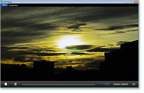Screen dimensions: 144x93
Task: Pause the Sunset.wmv video
Action: pyautogui.click(x=16, y=84)
